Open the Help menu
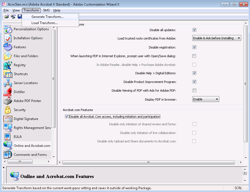Image resolution: width=250 pixels, height=192 pixels. pyautogui.click(x=57, y=10)
